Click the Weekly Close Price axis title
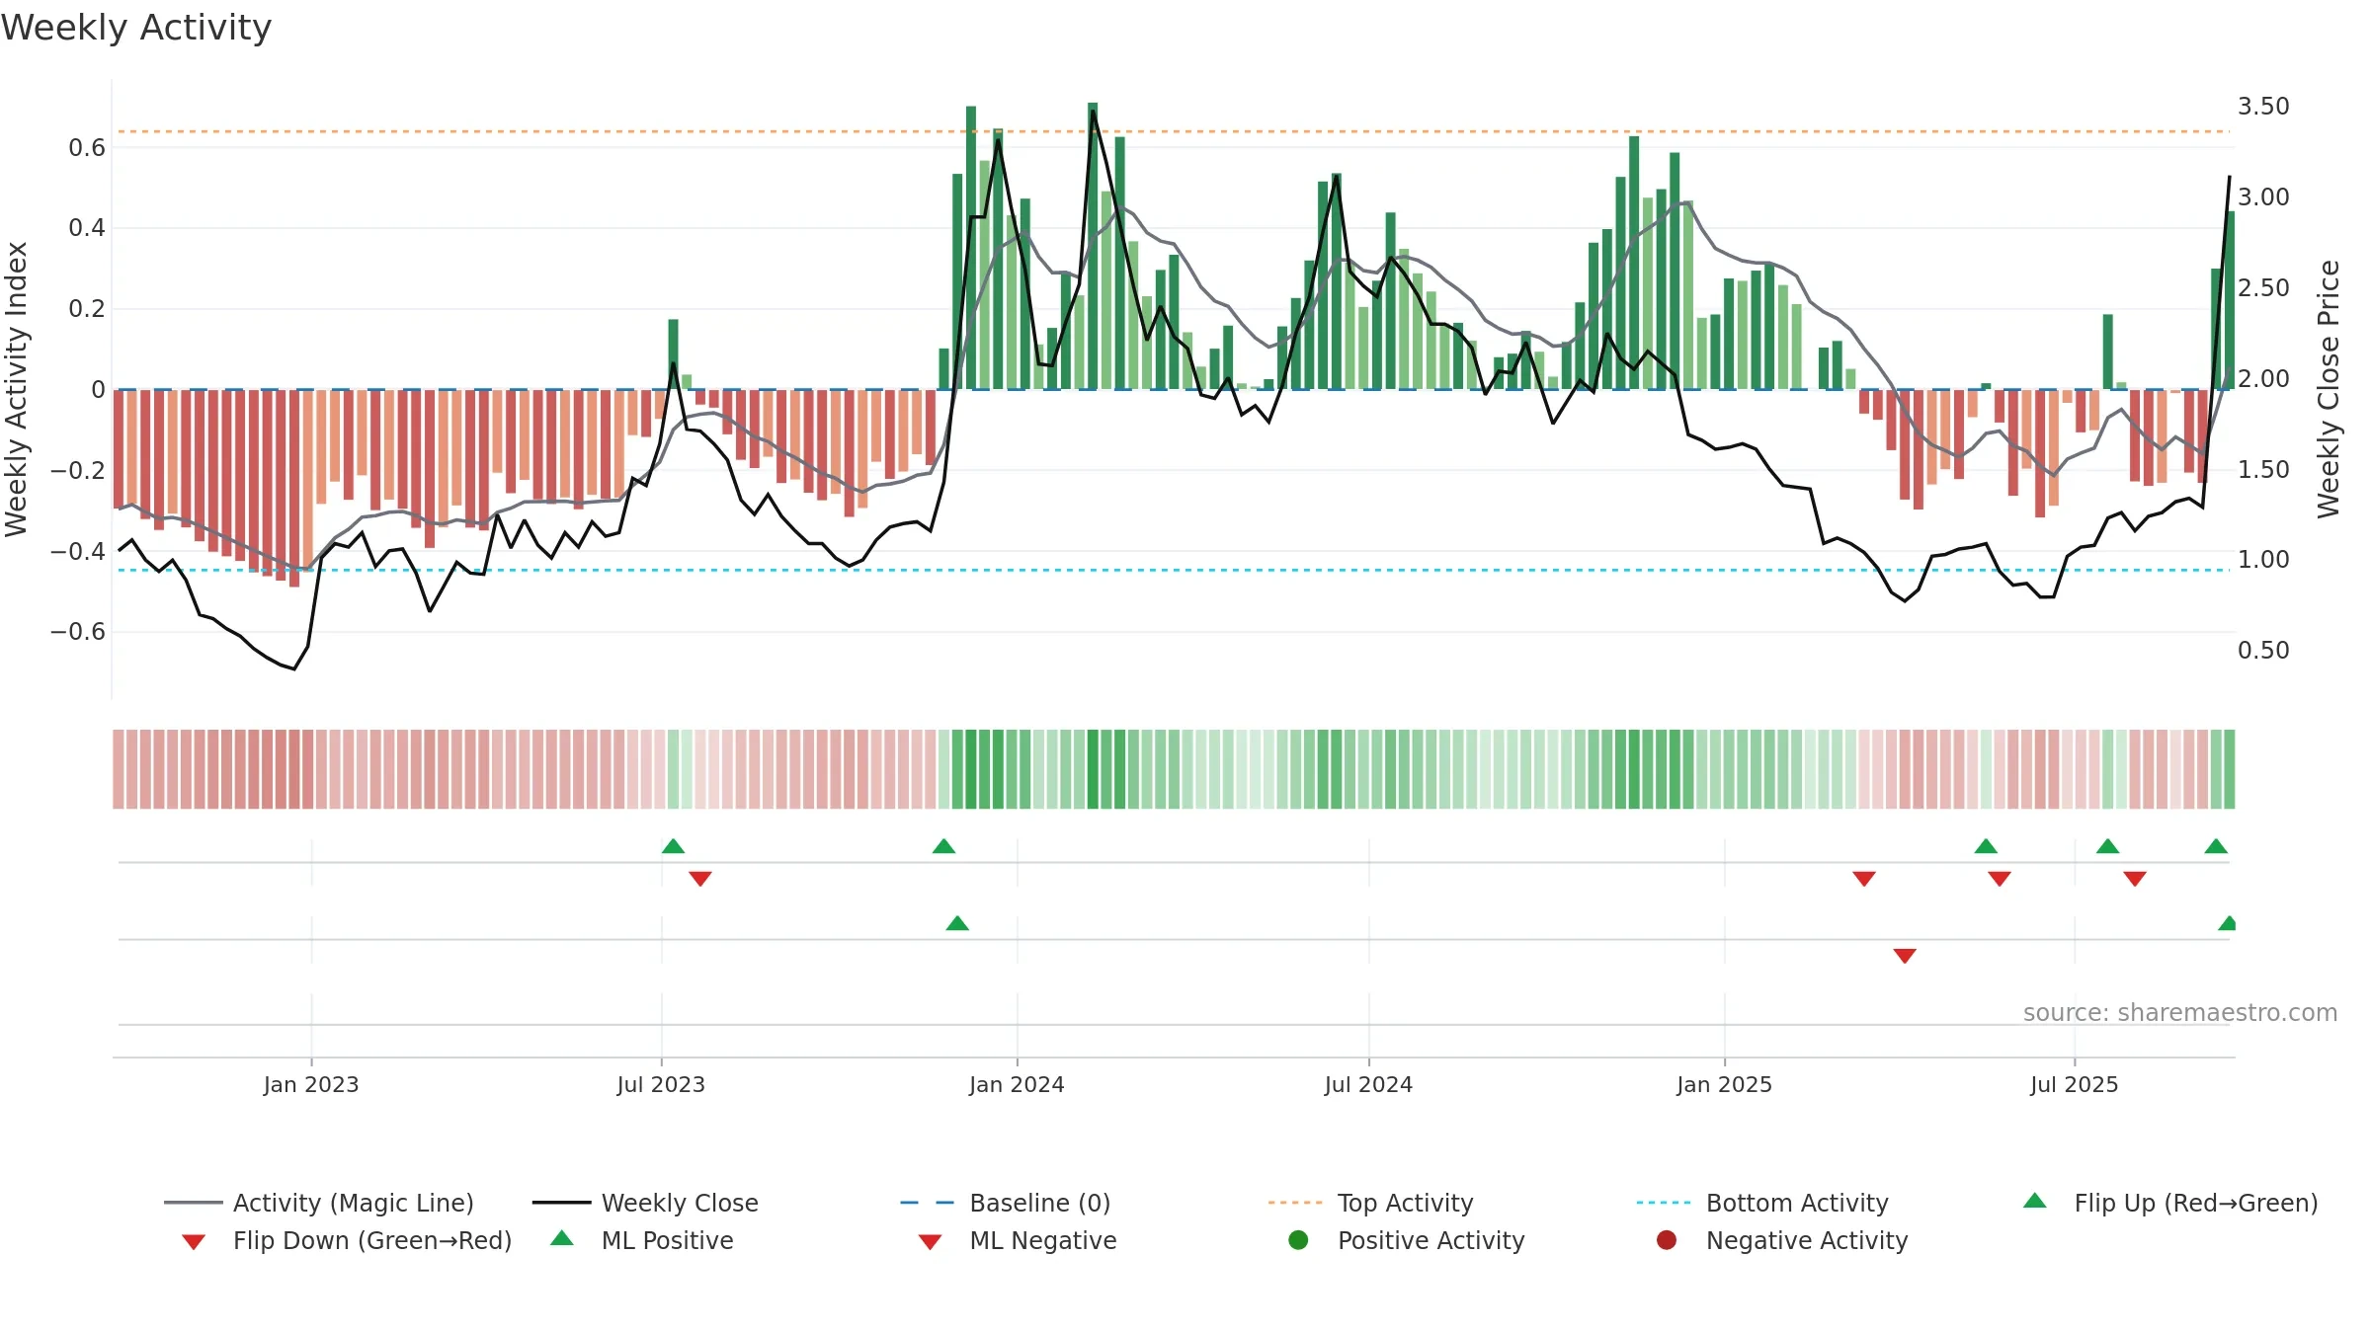Image resolution: width=2371 pixels, height=1333 pixels. [x=2329, y=389]
